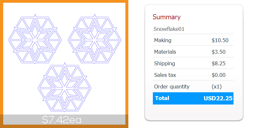The width and height of the screenshot is (258, 128).
Task: Click the bottom center snowflake design
Action: tap(64, 87)
